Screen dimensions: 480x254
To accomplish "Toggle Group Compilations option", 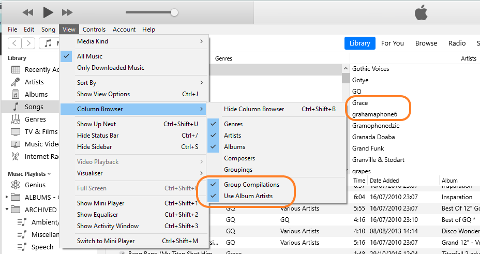I will point(276,185).
